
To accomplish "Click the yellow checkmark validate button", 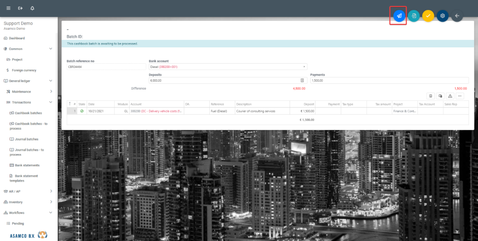I will (x=428, y=16).
